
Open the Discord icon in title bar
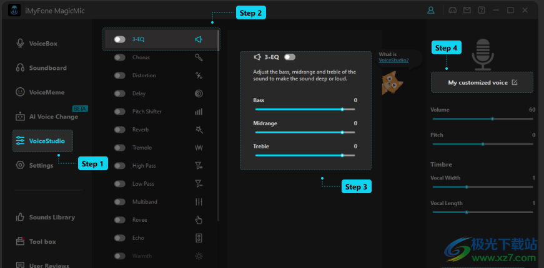tap(452, 10)
